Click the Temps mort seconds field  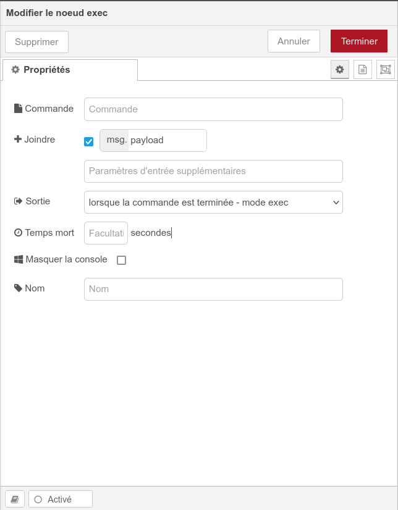coord(106,233)
